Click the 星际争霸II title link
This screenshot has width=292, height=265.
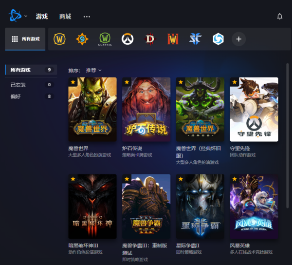tap(188, 246)
